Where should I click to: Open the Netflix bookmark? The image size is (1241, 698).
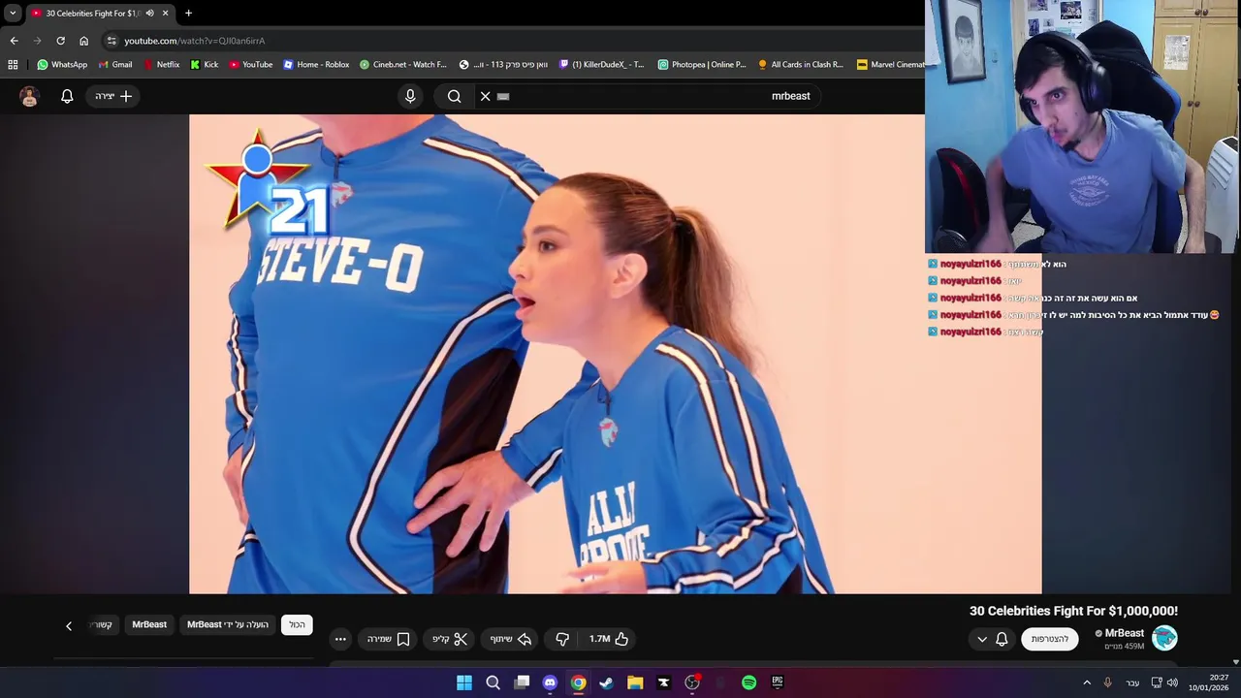161,65
